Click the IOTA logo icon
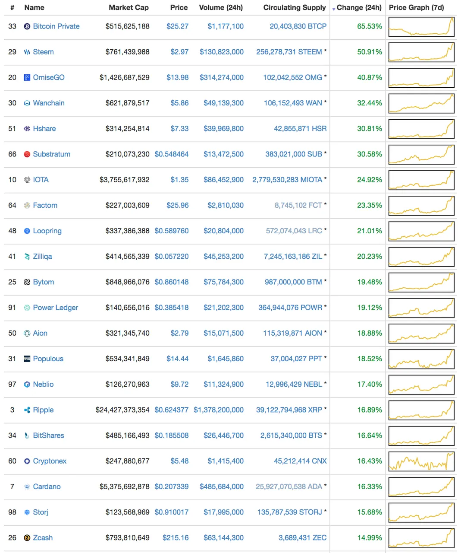This screenshot has width=461, height=553. pos(27,180)
